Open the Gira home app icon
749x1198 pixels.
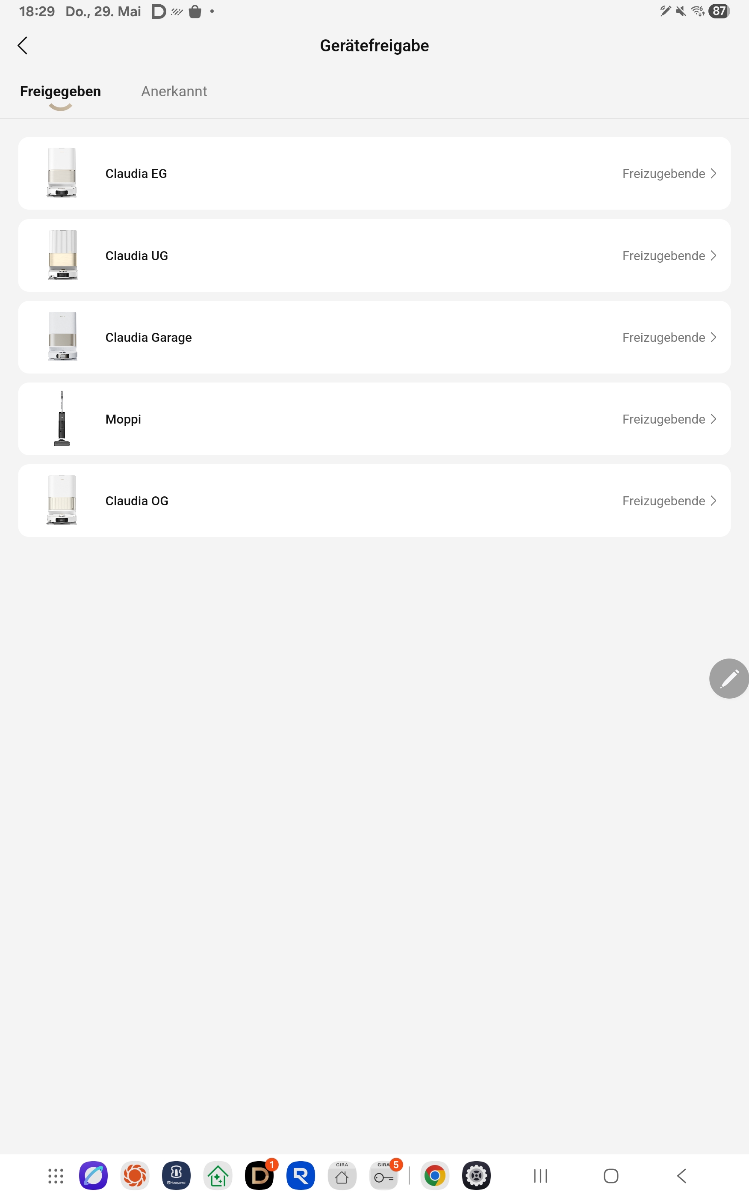click(x=342, y=1175)
